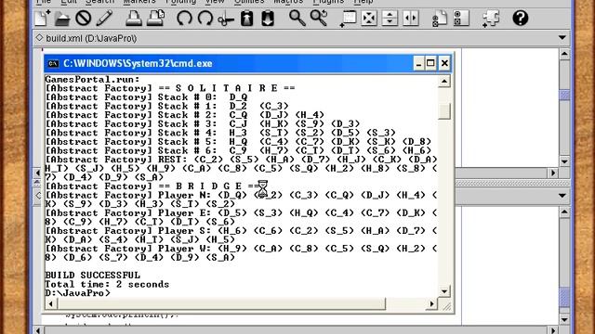The height and width of the screenshot is (334, 595).
Task: Click jEdit bottom horizontal scroll-right arrow
Action: click(553, 330)
